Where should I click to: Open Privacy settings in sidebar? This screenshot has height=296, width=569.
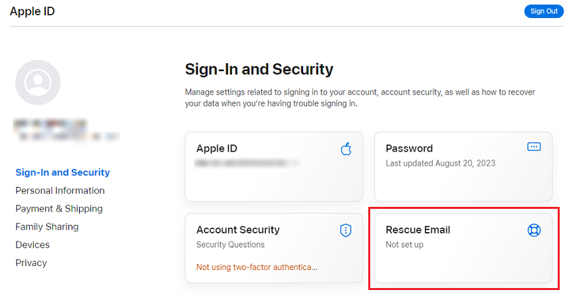tap(31, 263)
